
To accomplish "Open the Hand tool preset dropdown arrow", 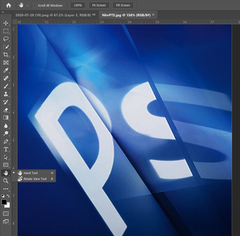I will click(27, 5).
